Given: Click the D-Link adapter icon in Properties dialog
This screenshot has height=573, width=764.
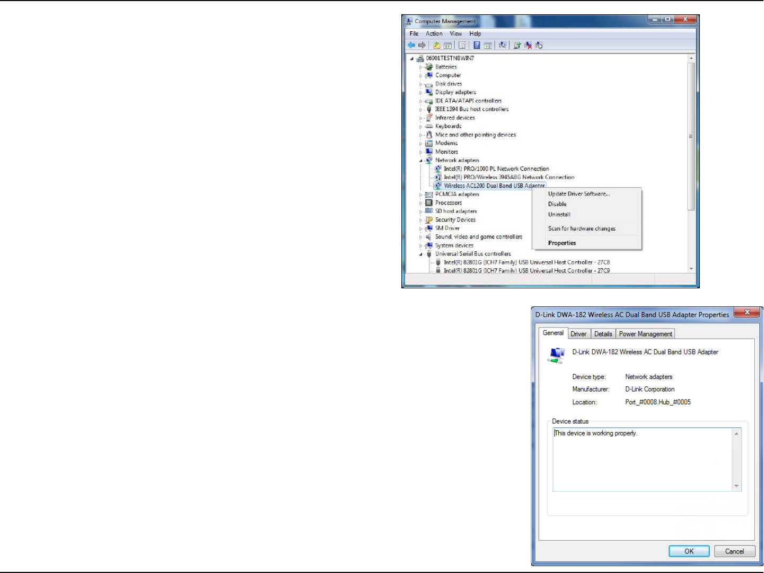Looking at the screenshot, I should [x=556, y=355].
